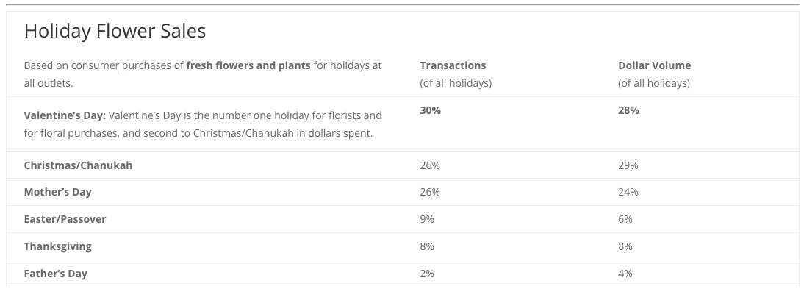Click Father's Day 4% dollar volume value
The width and height of the screenshot is (804, 300).
coord(625,274)
